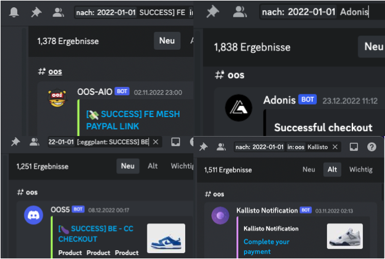Click the 1,378 Ergebnisse result count
Viewport: 385px width, 259px height.
coord(68,41)
